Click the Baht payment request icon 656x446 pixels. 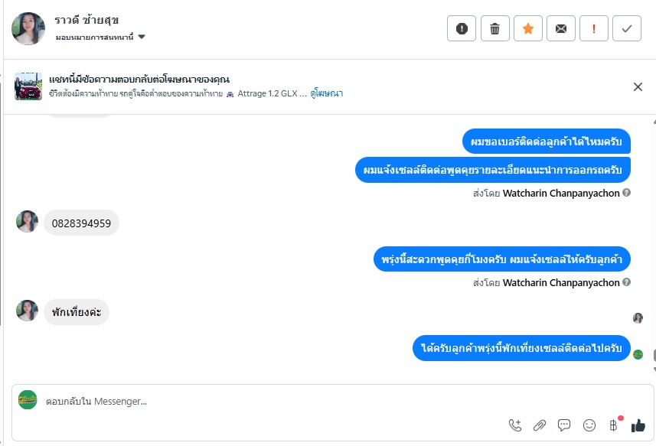tap(613, 425)
